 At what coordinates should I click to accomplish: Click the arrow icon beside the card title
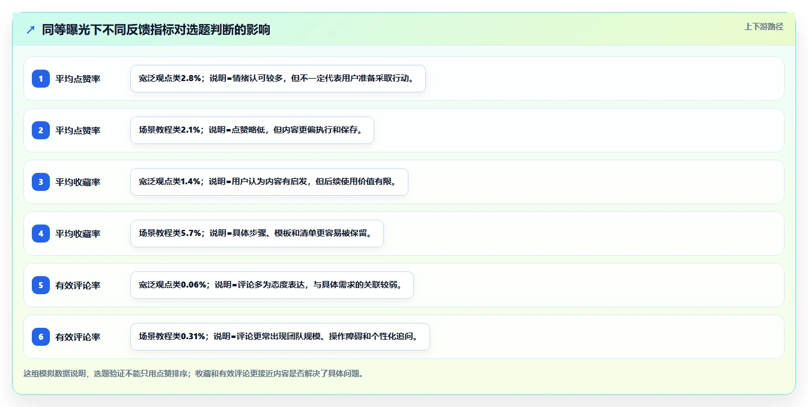pyautogui.click(x=31, y=29)
